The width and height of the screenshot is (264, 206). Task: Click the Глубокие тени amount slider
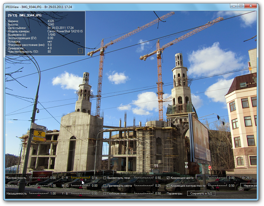[x=144, y=193]
